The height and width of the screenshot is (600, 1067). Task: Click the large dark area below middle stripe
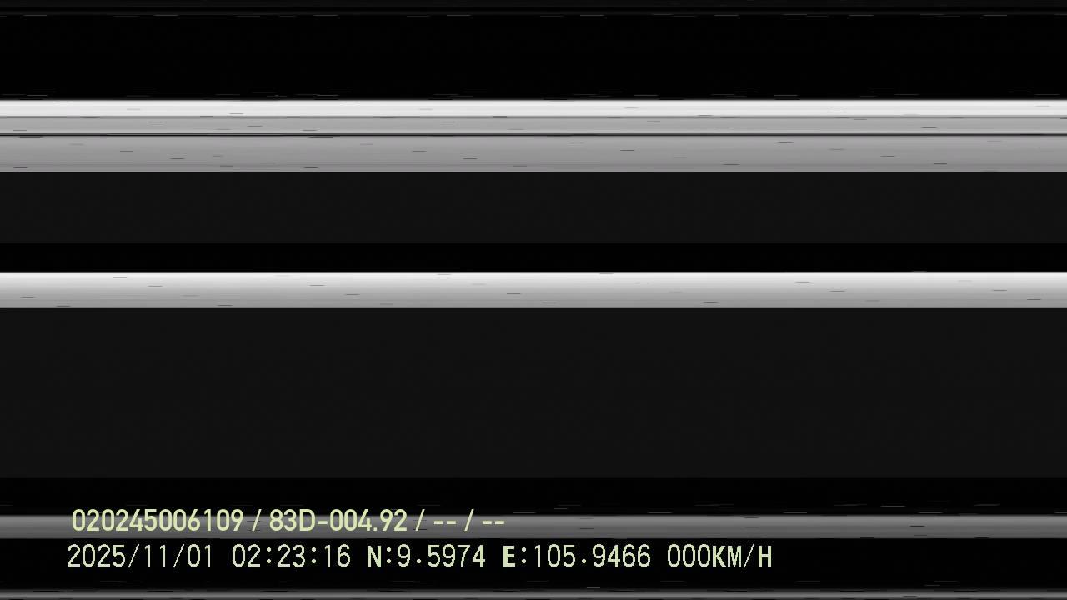coord(533,392)
